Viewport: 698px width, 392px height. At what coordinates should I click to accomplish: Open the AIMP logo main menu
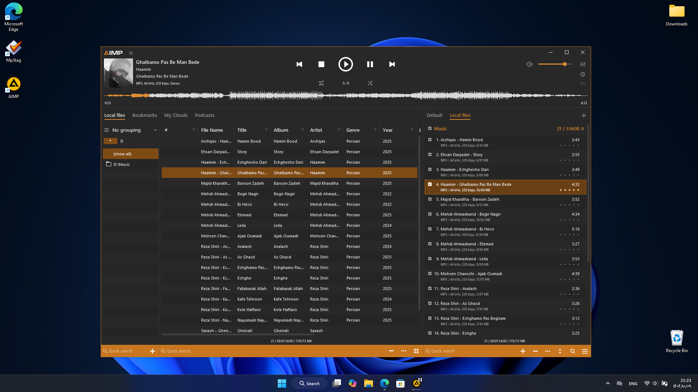point(113,53)
